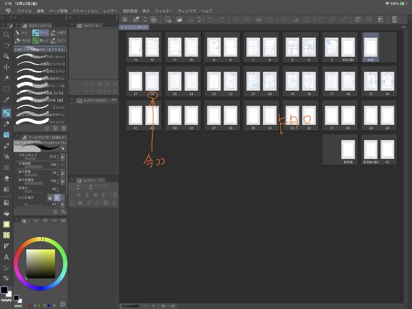Toggle Amount of paint dynamics button

coord(62,173)
